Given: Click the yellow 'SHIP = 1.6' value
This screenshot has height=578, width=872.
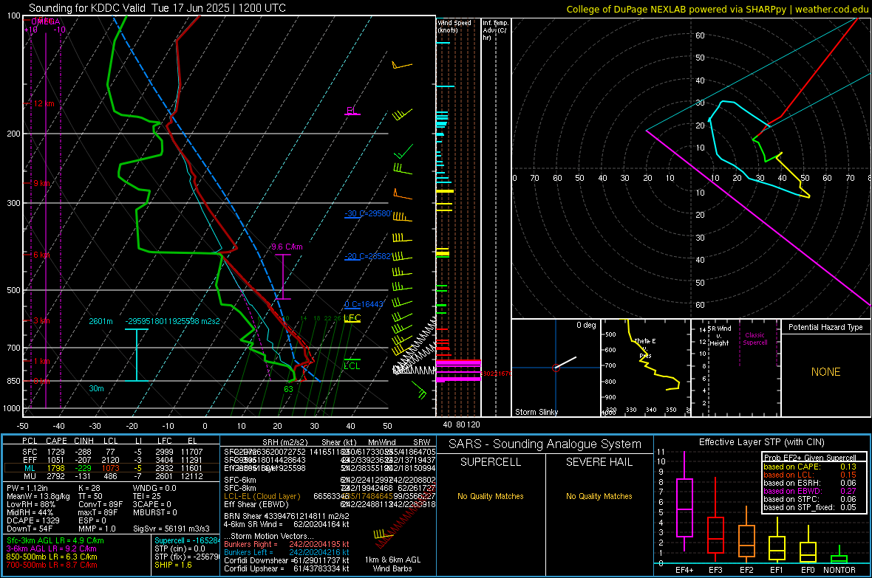Looking at the screenshot, I should [x=173, y=565].
